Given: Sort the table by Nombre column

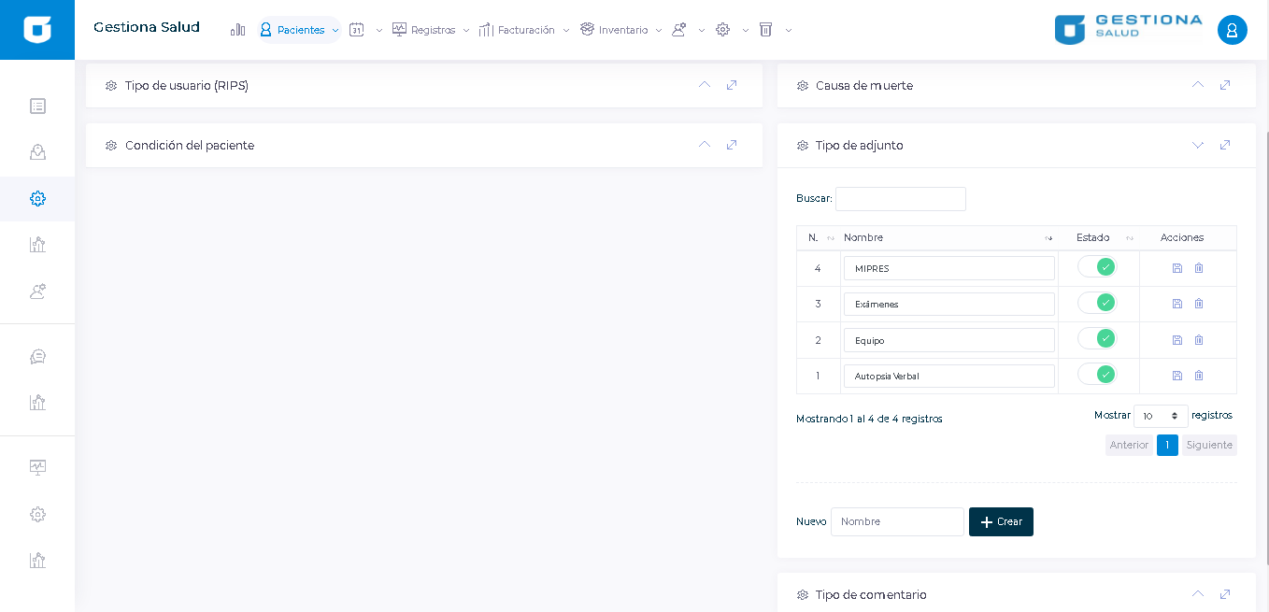Looking at the screenshot, I should tap(944, 237).
